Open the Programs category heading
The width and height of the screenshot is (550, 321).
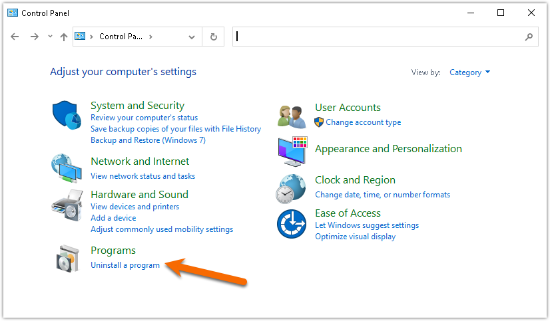click(113, 251)
